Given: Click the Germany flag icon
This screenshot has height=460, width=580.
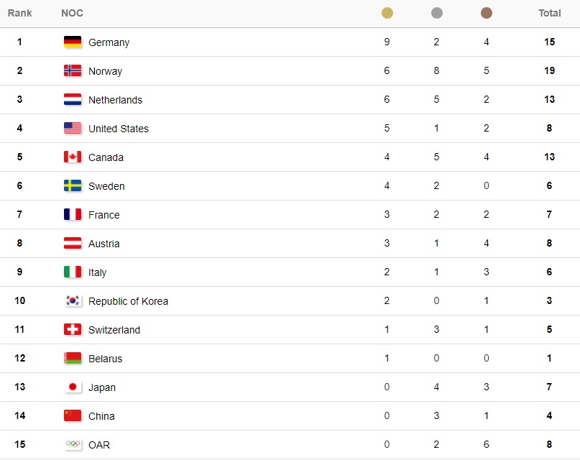Looking at the screenshot, I should (73, 42).
